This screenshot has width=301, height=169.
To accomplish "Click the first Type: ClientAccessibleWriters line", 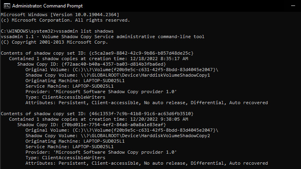I will coord(65,97).
